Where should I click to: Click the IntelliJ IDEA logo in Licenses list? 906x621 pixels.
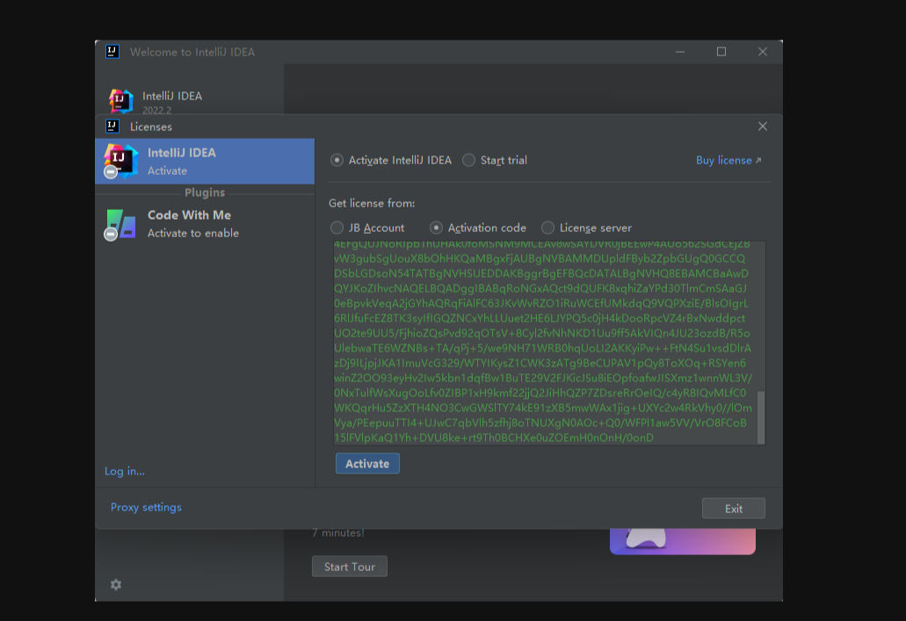pos(120,160)
